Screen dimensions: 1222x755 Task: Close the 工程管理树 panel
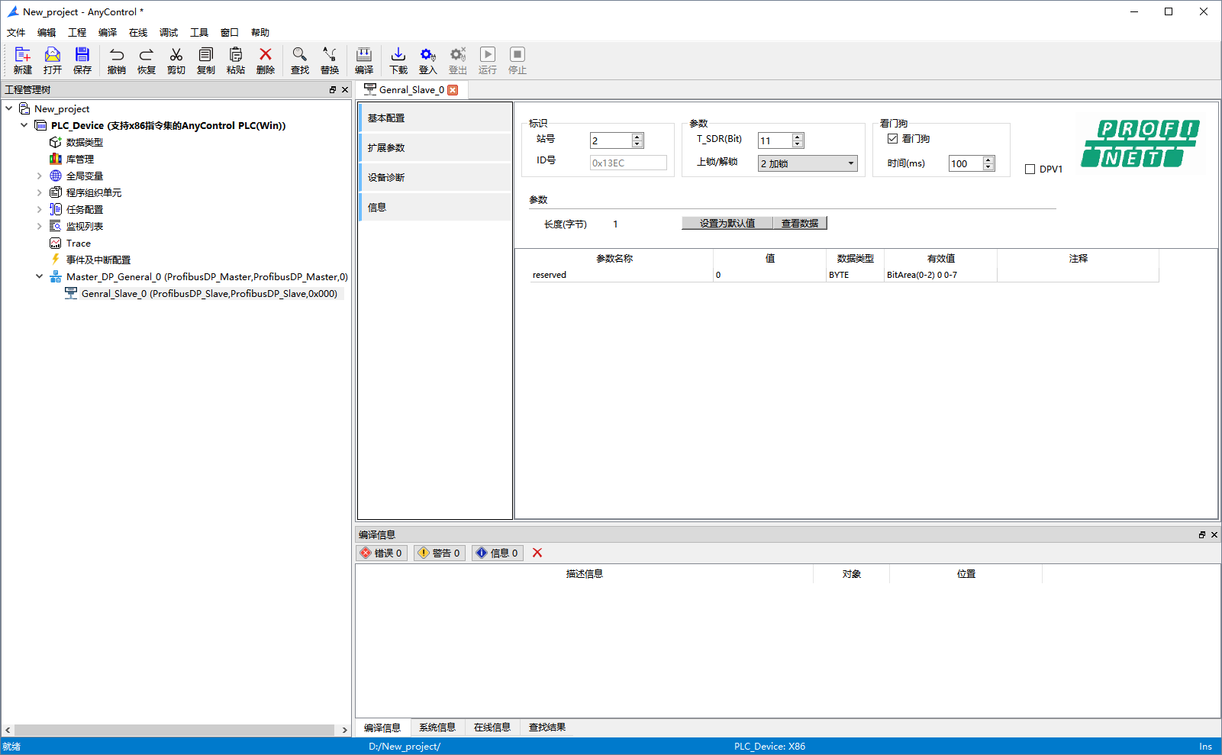coord(345,90)
